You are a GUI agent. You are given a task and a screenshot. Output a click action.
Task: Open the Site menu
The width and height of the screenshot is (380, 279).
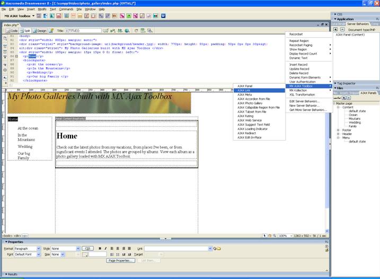[79, 9]
